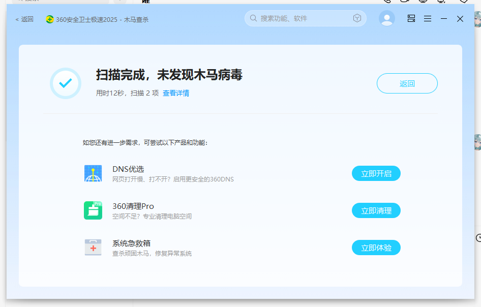Click the toolbox layout icon beside avatar

point(411,19)
